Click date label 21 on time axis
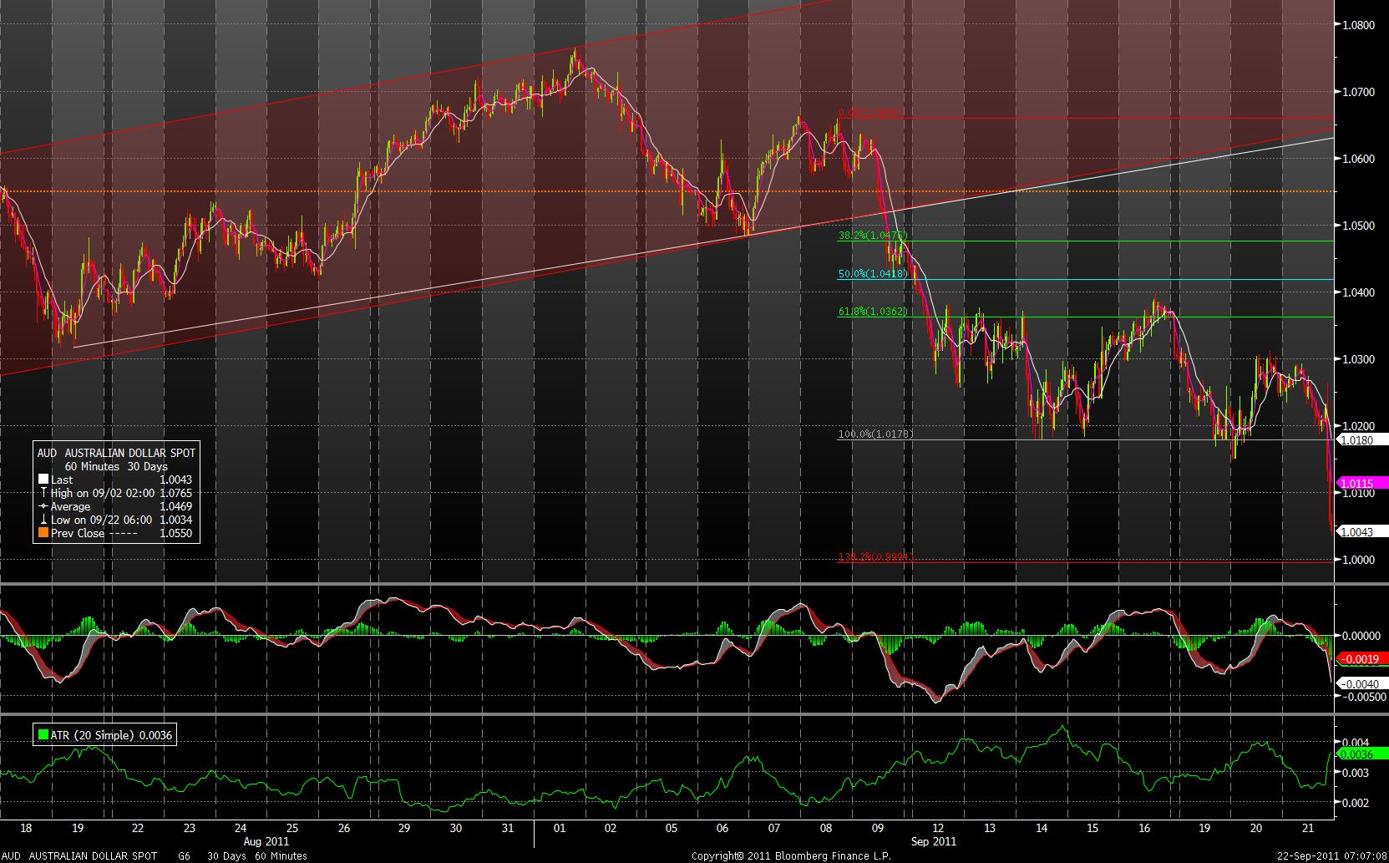Screen dimensions: 1389x863 point(1309,829)
